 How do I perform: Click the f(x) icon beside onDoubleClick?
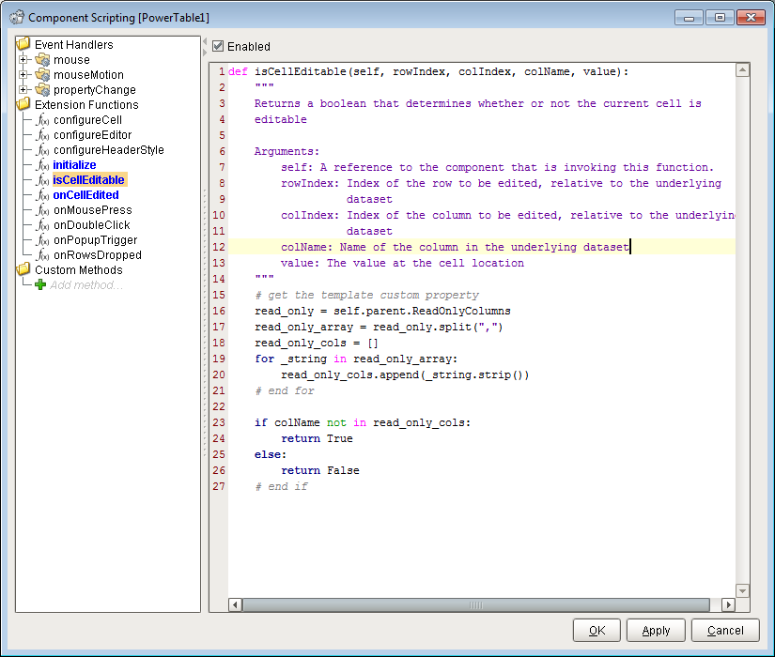(42, 224)
